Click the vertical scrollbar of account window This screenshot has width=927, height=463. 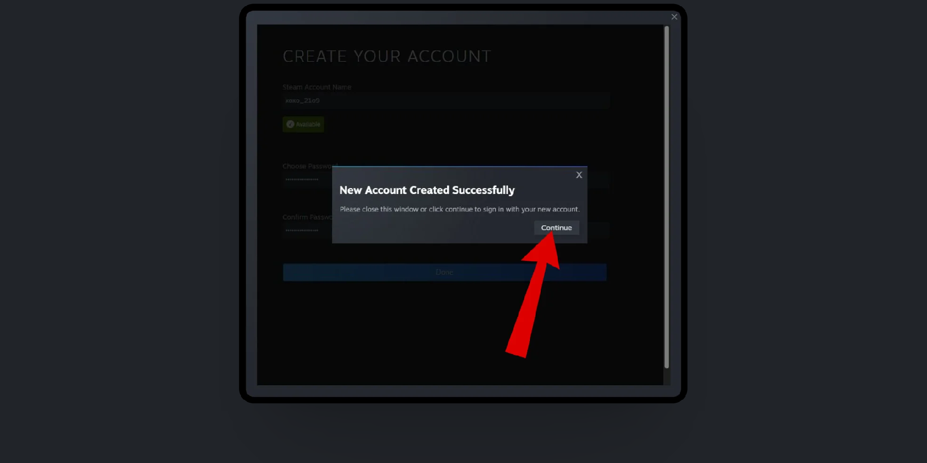point(666,197)
